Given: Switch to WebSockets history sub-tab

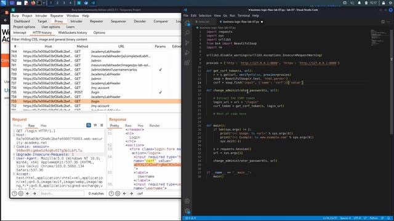Looking at the screenshot, I should [x=73, y=33].
